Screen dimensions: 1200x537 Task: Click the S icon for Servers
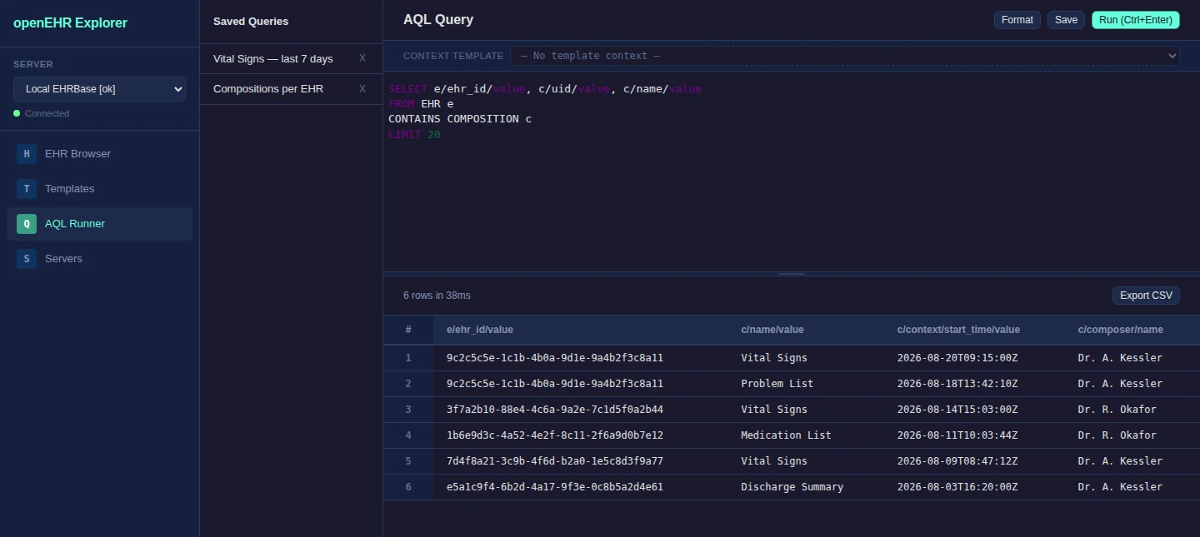pos(27,259)
